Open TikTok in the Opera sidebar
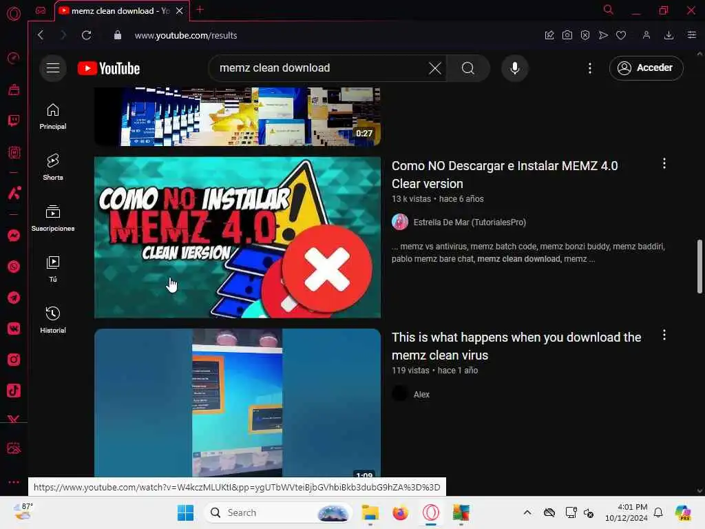The height and width of the screenshot is (529, 705). pos(14,391)
